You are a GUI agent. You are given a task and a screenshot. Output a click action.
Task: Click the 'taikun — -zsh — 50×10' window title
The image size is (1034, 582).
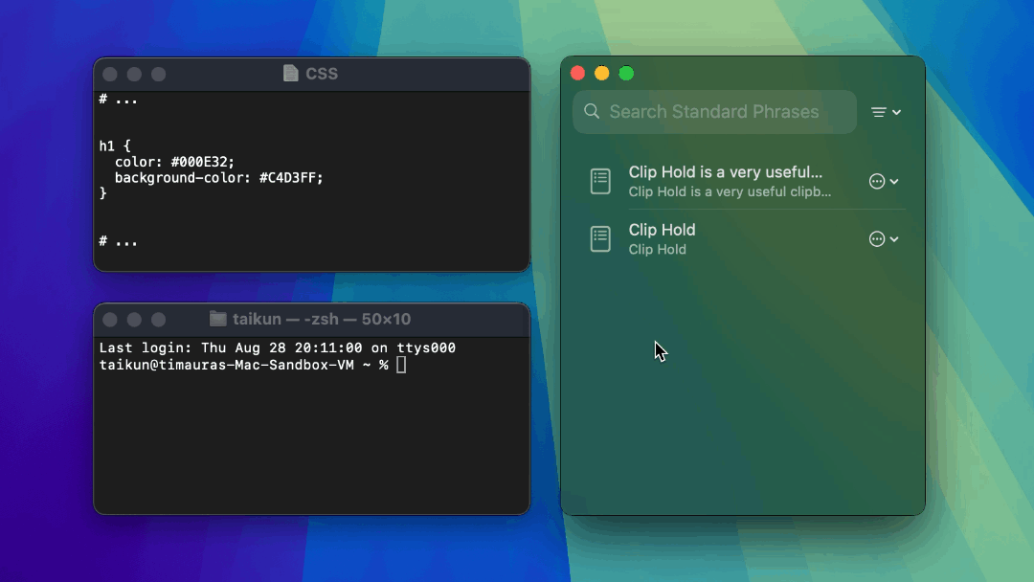click(321, 319)
